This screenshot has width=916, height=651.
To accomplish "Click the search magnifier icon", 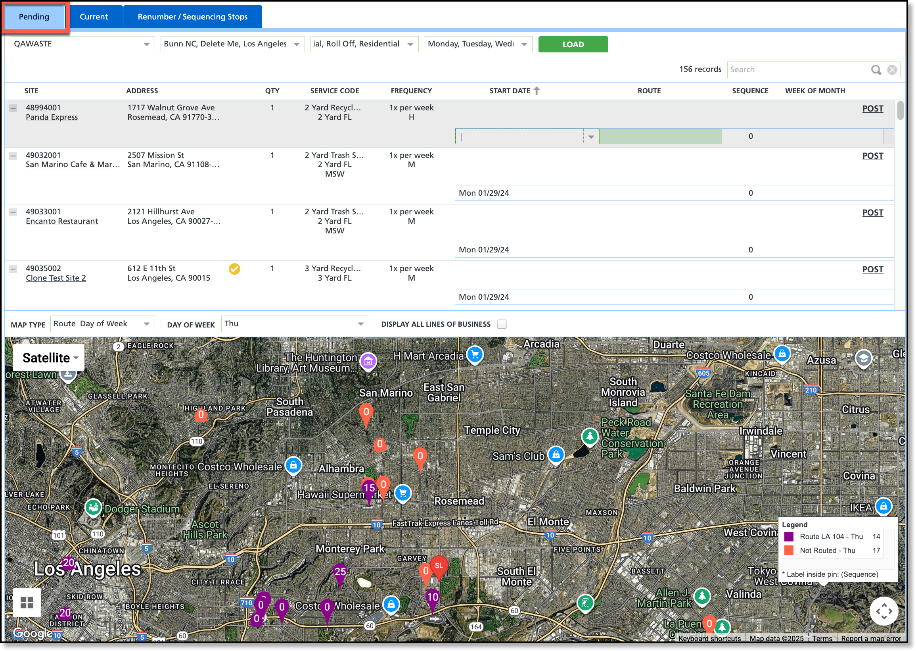I will tap(876, 70).
